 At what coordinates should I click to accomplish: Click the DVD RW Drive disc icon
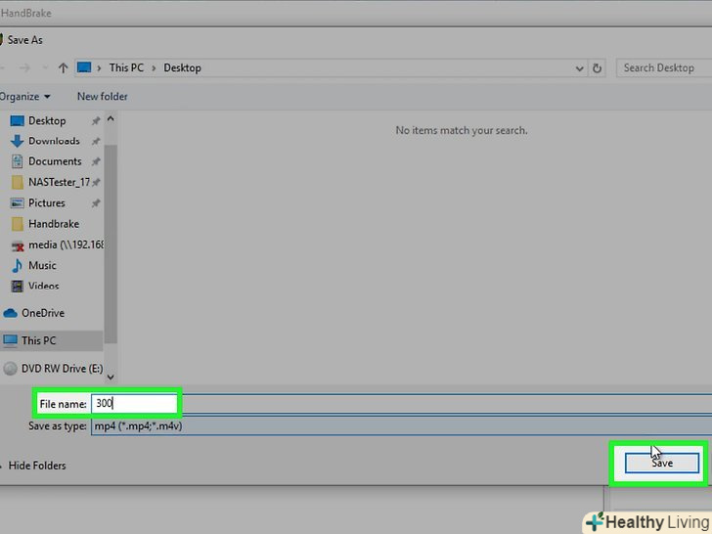pos(10,369)
